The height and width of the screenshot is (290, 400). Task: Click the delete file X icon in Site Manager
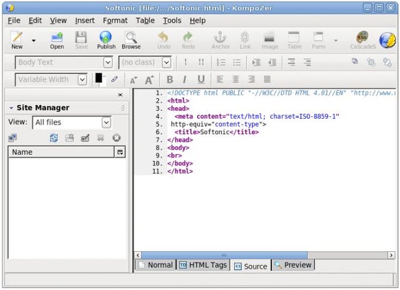point(101,138)
